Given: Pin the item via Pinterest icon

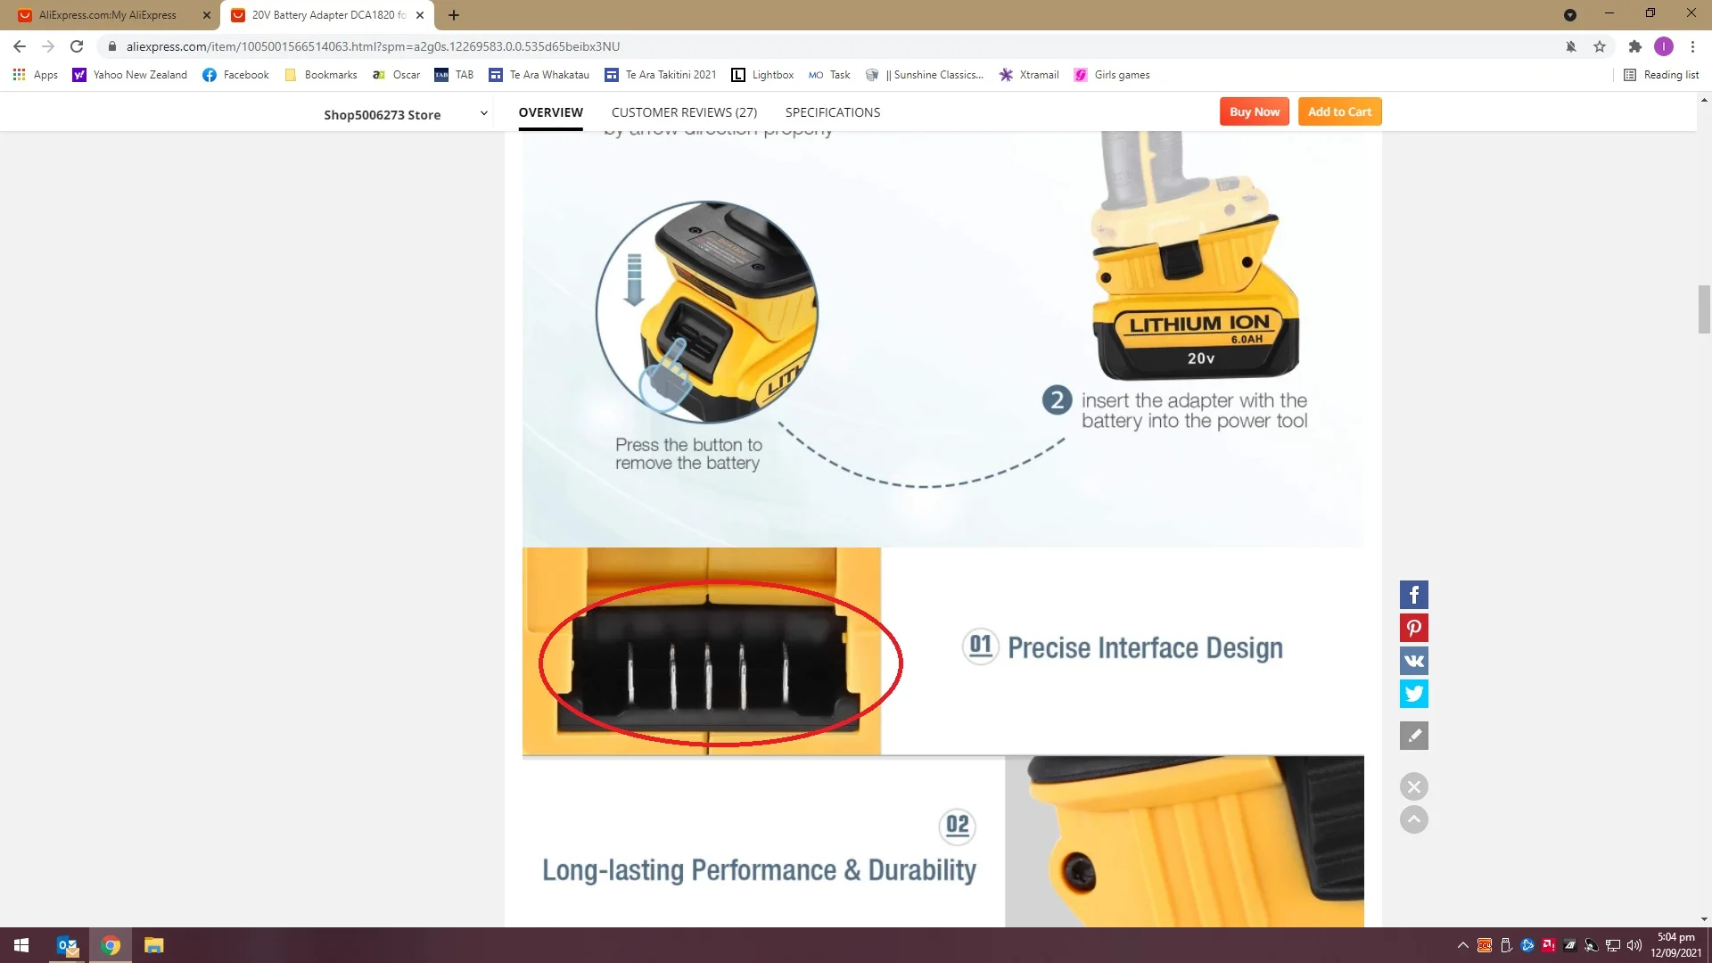Looking at the screenshot, I should tap(1413, 628).
